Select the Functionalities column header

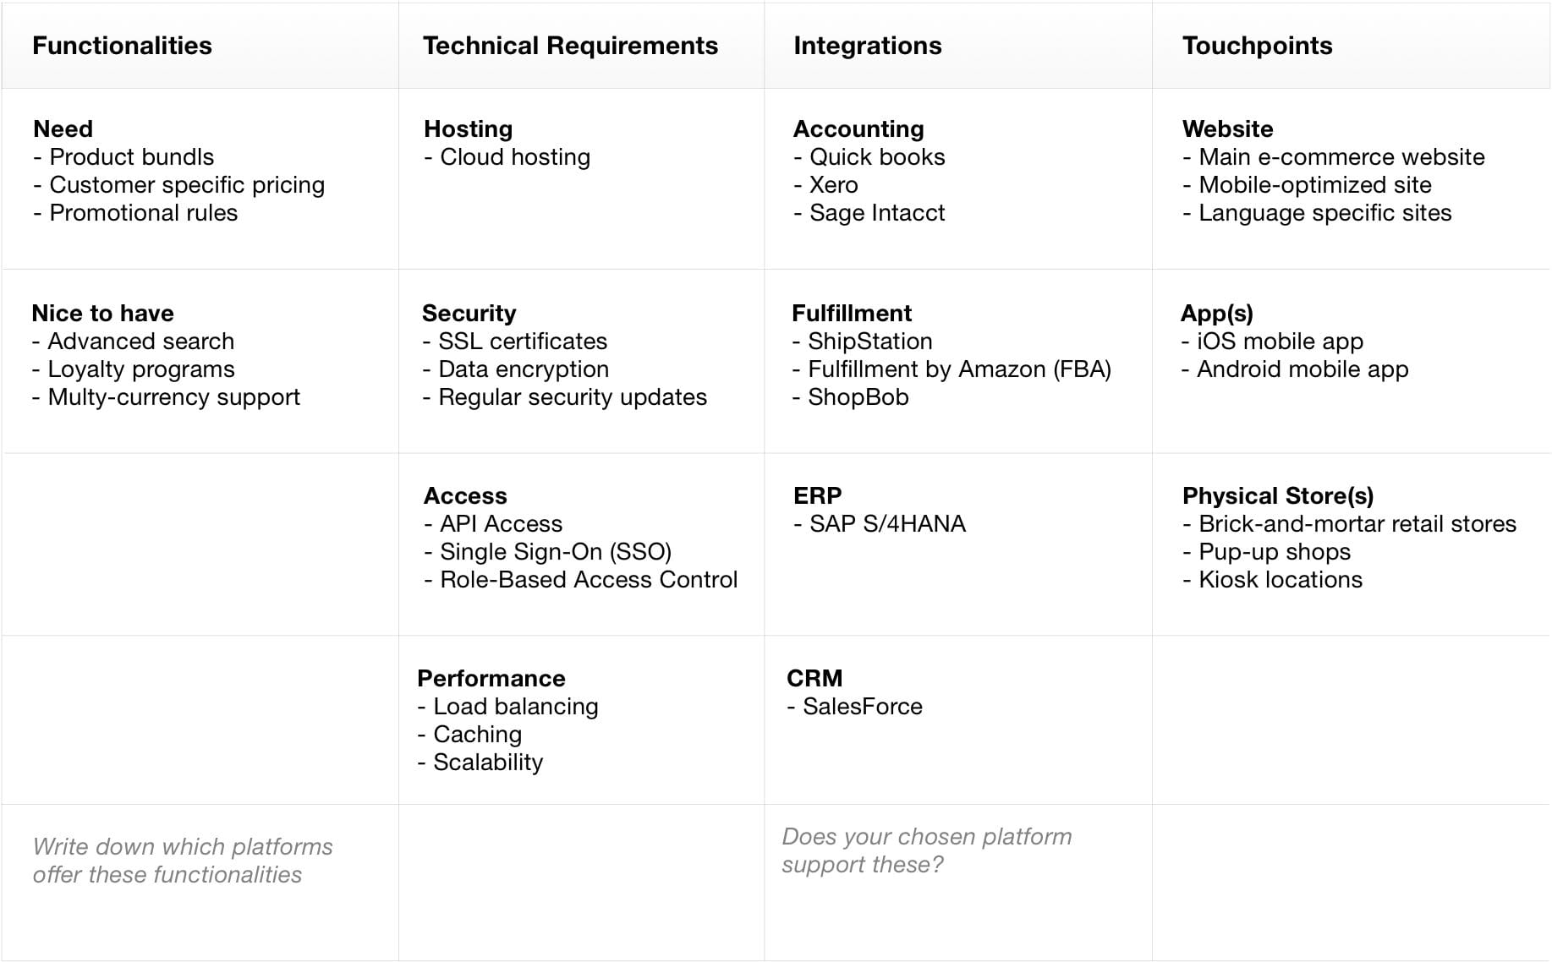click(x=122, y=46)
